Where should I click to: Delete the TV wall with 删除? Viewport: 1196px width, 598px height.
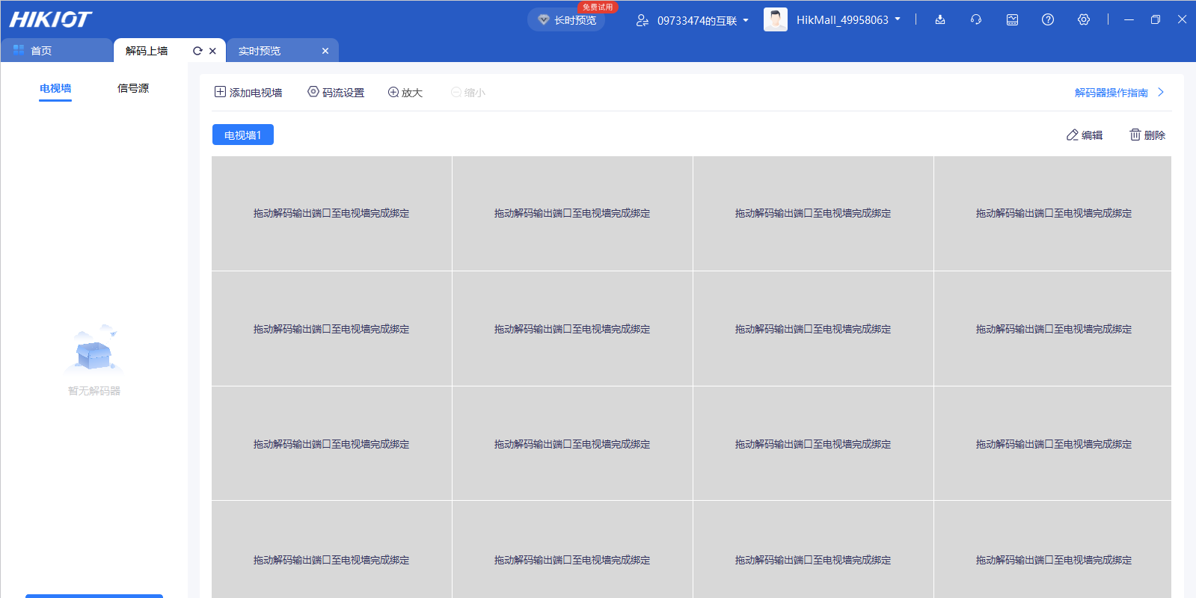[x=1147, y=135]
